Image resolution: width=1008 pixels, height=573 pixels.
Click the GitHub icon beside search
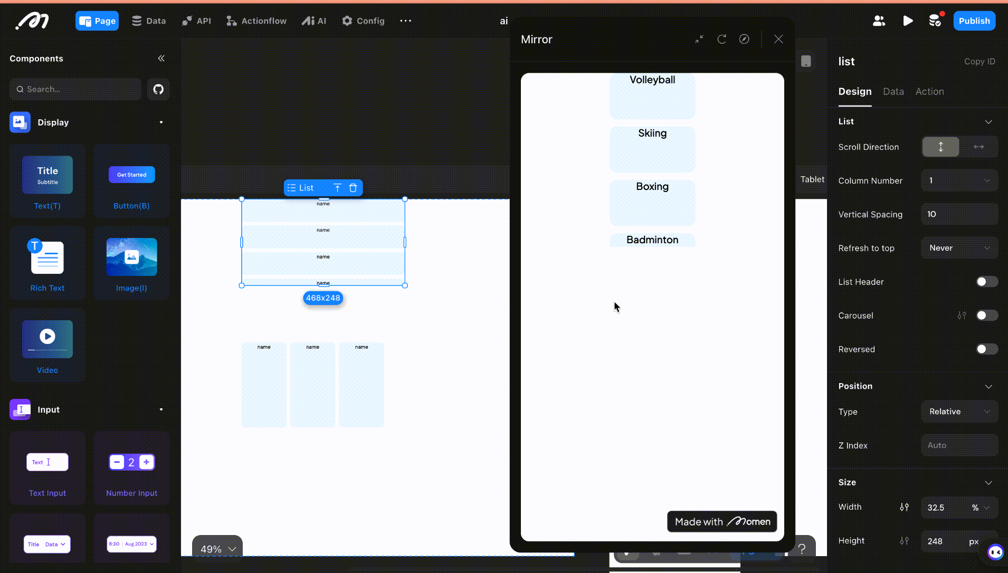[158, 89]
